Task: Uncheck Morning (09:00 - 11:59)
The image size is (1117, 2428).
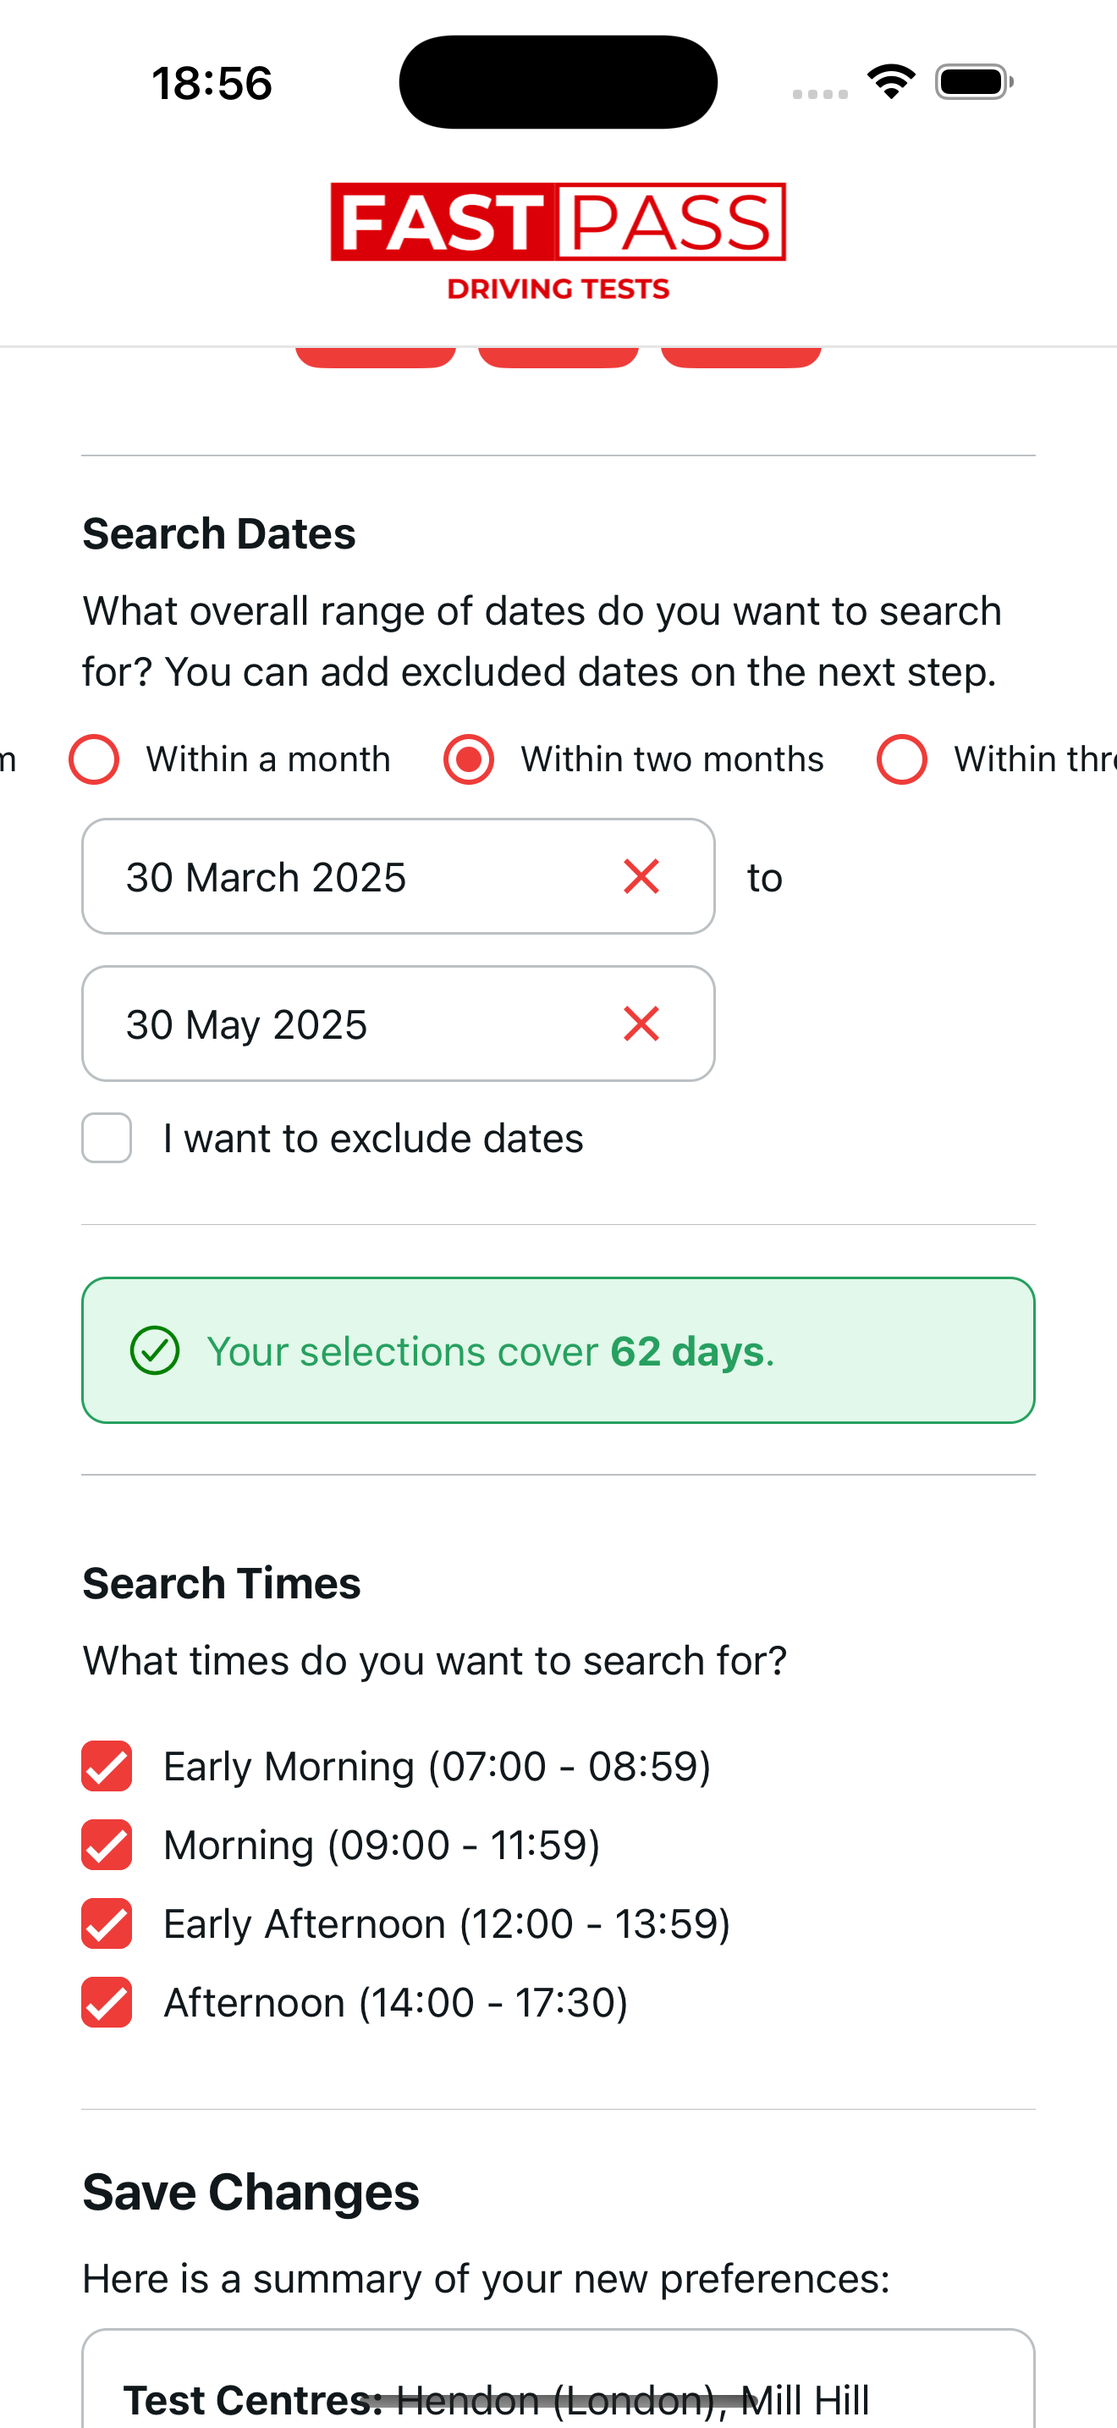Action: [107, 1845]
